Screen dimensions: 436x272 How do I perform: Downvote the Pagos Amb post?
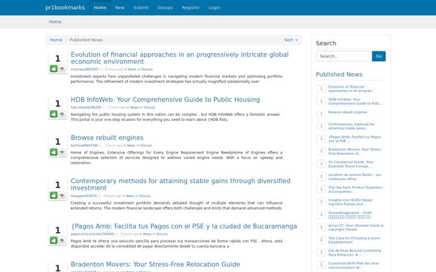(x=62, y=241)
